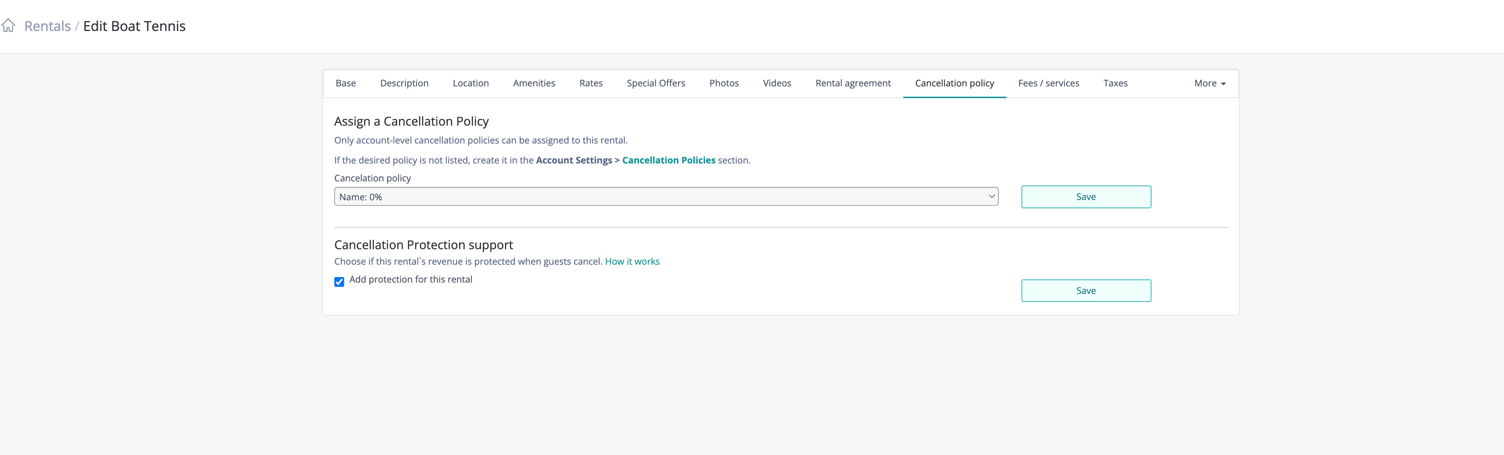Click the home icon in breadcrumb

click(x=8, y=26)
